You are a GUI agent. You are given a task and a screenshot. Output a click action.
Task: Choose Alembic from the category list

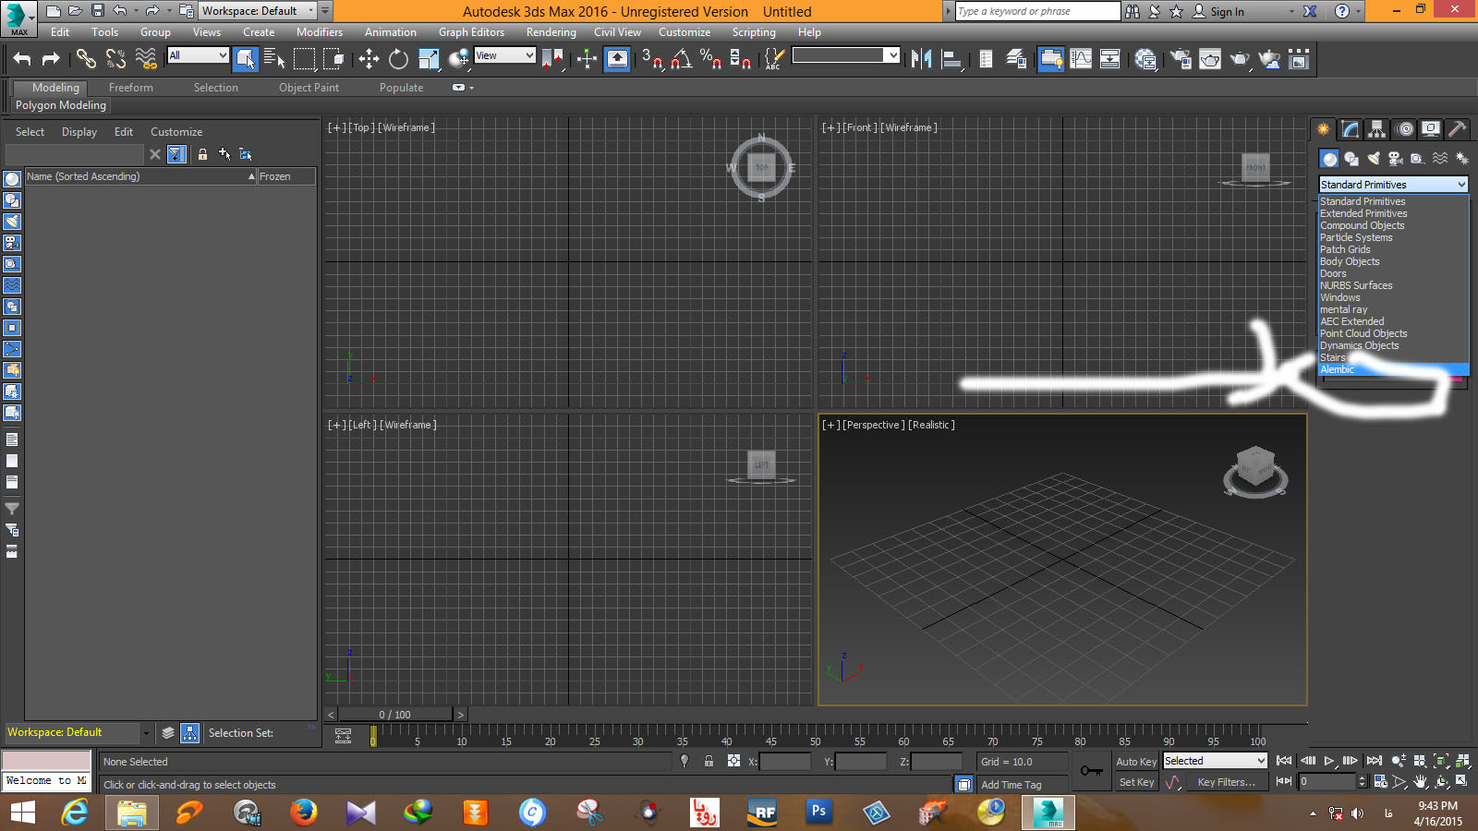click(x=1393, y=369)
